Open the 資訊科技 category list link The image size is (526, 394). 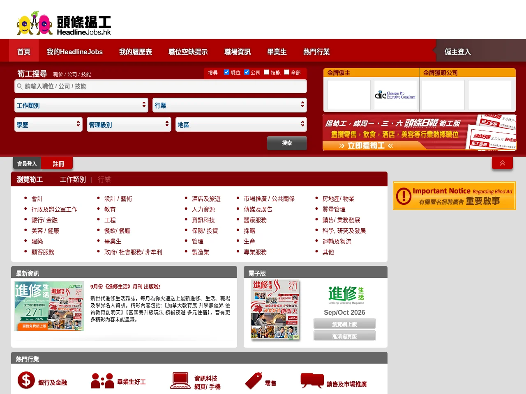(203, 220)
